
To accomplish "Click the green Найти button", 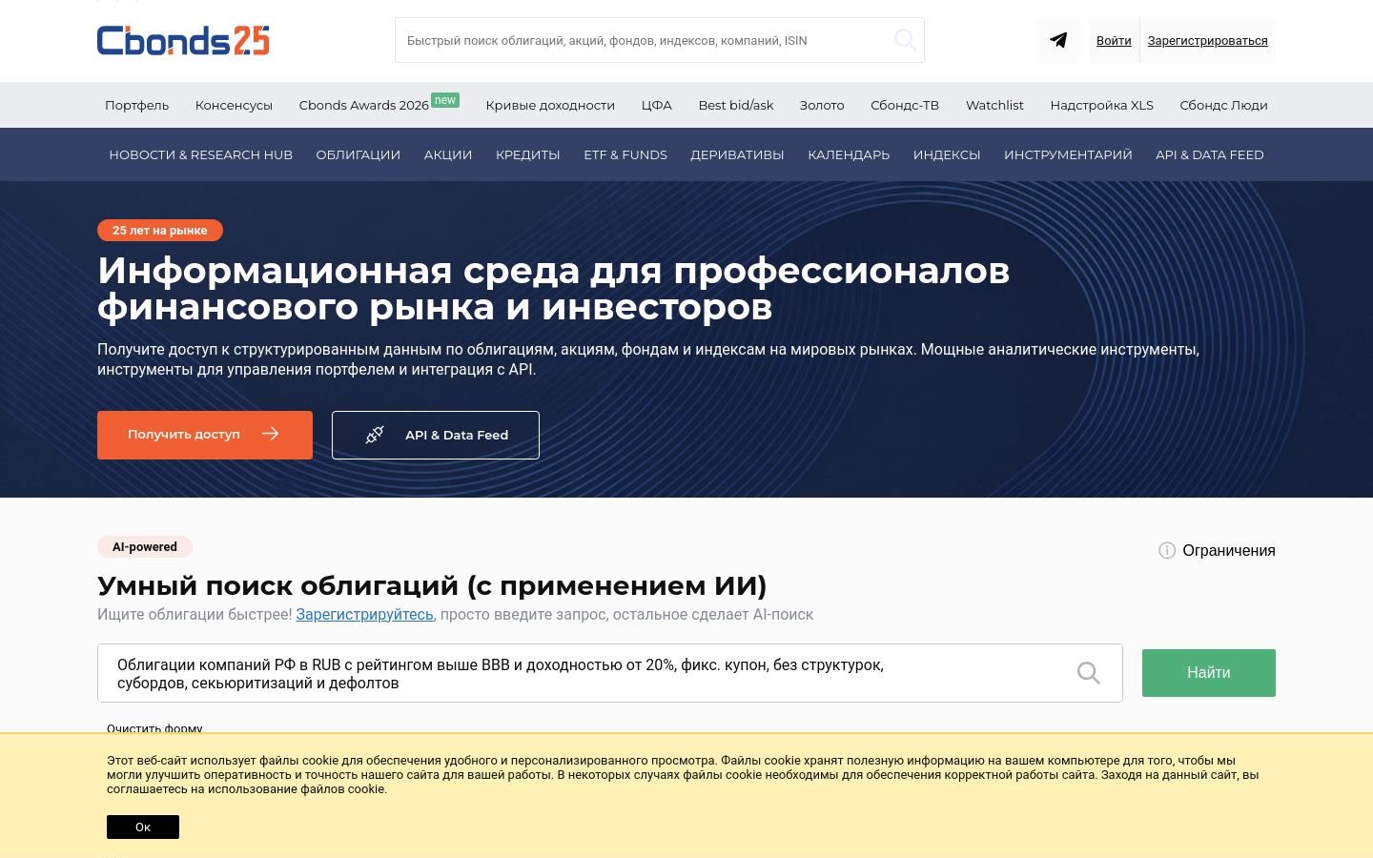I will click(x=1209, y=673).
